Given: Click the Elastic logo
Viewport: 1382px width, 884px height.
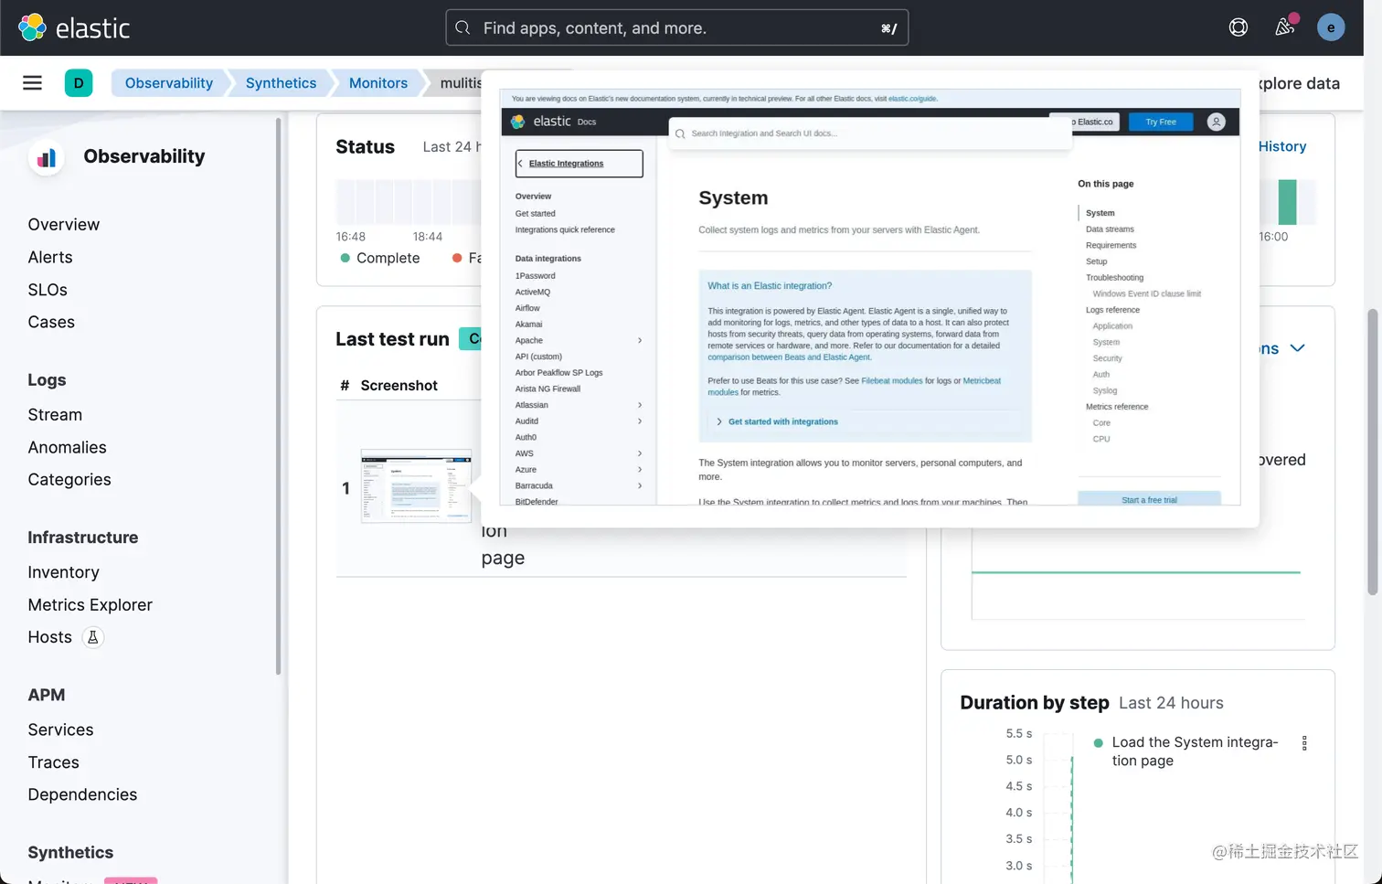Looking at the screenshot, I should click(74, 27).
